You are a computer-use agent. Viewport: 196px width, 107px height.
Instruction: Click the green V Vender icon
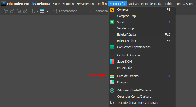pyautogui.click(x=112, y=22)
